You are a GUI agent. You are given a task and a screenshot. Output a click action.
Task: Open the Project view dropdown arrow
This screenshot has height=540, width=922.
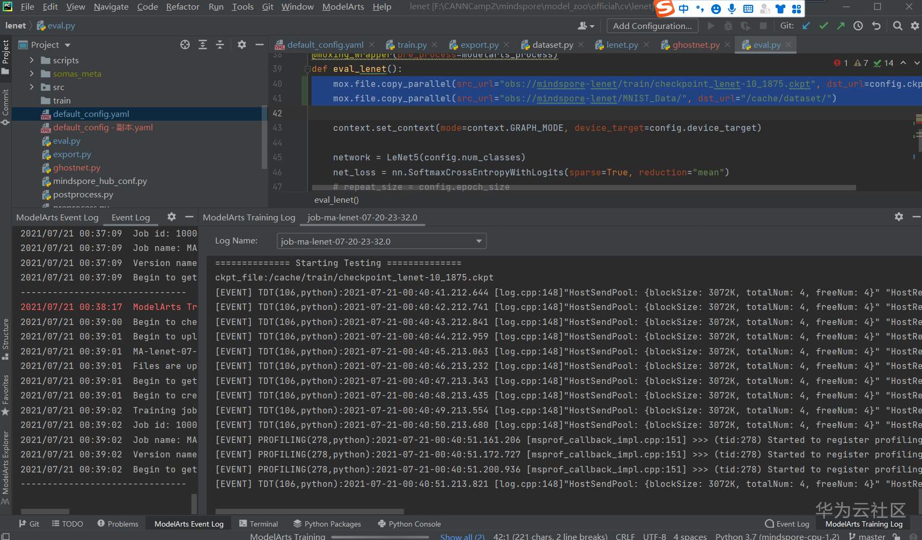point(68,46)
